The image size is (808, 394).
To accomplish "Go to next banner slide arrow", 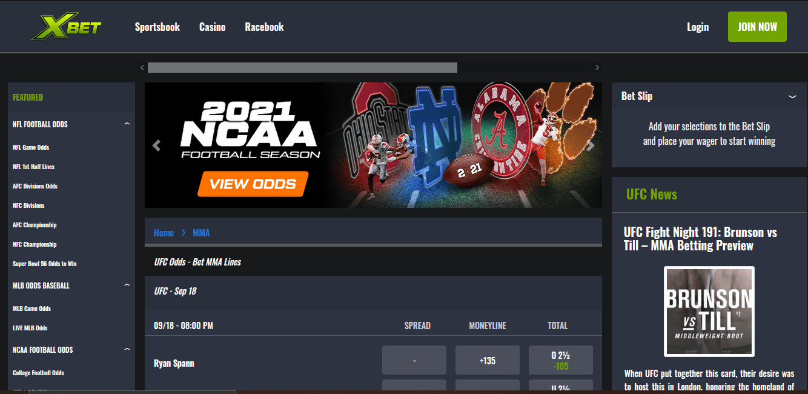I will point(591,145).
